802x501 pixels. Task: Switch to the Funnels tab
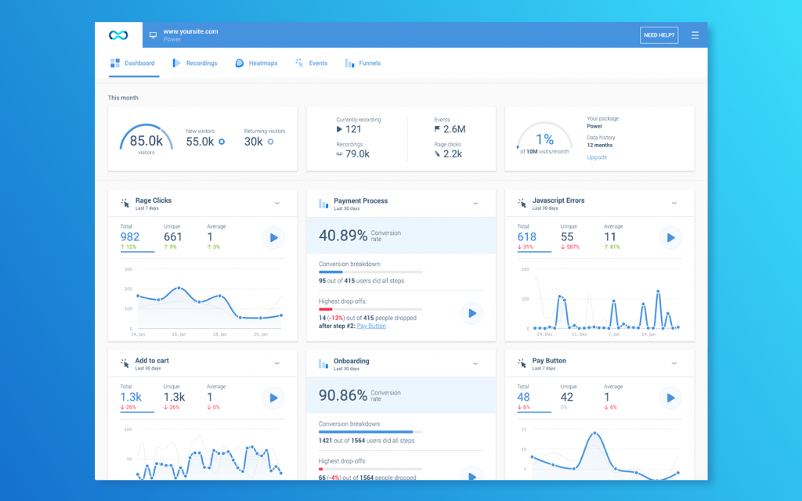tap(363, 63)
